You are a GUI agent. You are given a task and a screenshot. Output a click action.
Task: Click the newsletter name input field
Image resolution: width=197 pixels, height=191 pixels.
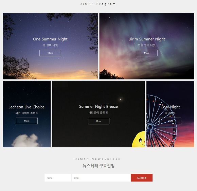pos(58,178)
